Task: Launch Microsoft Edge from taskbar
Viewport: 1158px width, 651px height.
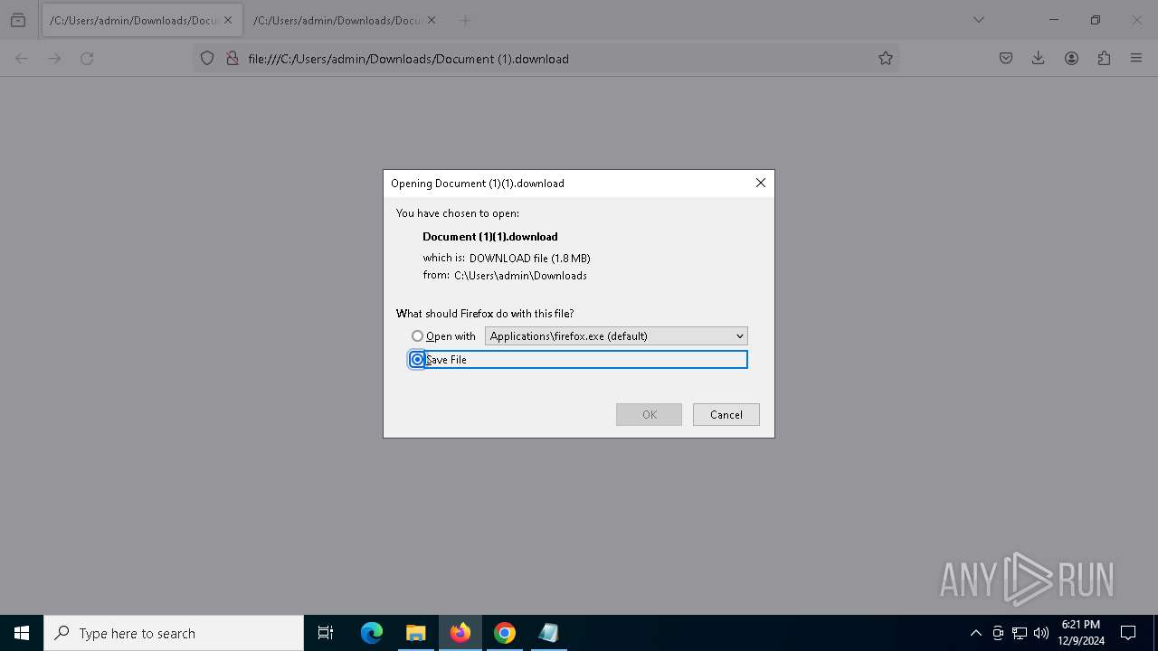Action: pyautogui.click(x=372, y=633)
